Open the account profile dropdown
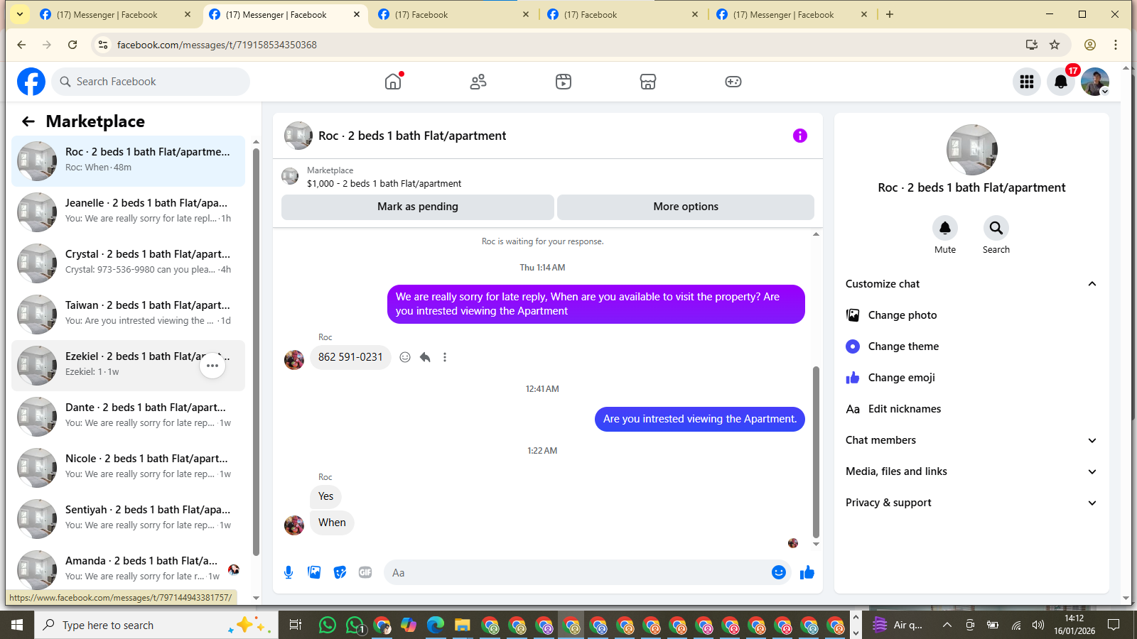 [1095, 82]
